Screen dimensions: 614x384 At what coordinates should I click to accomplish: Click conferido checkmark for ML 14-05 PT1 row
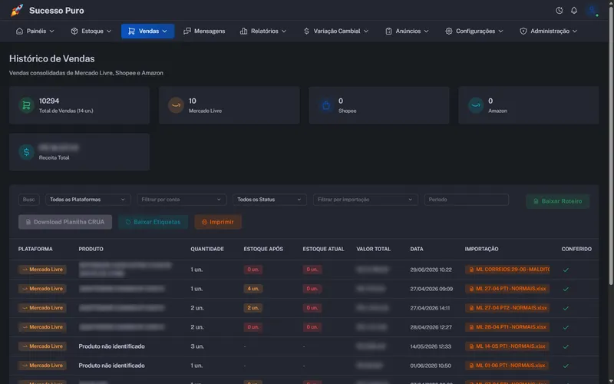pyautogui.click(x=566, y=347)
